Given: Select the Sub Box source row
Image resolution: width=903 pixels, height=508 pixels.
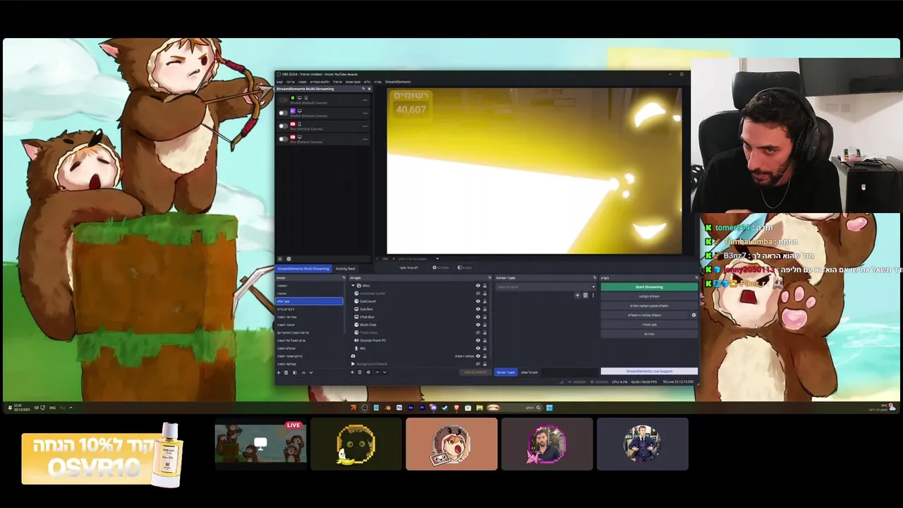Looking at the screenshot, I should [x=419, y=309].
